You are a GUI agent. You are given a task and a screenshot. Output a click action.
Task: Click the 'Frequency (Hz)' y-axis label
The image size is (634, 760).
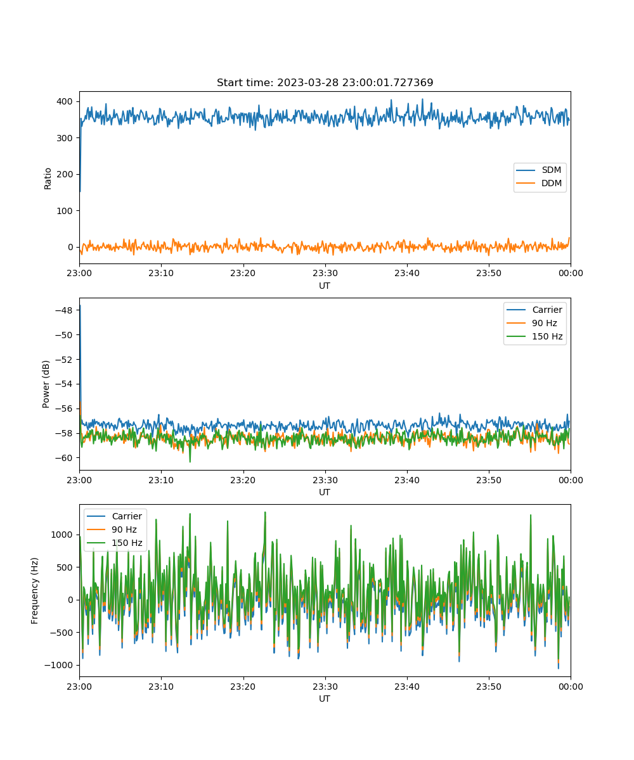36,590
